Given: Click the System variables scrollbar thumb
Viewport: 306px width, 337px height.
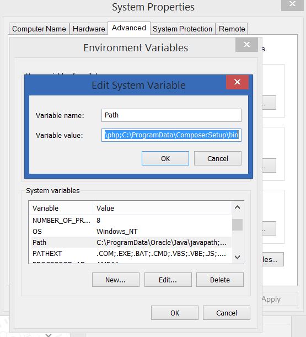Looking at the screenshot, I should coord(237,224).
